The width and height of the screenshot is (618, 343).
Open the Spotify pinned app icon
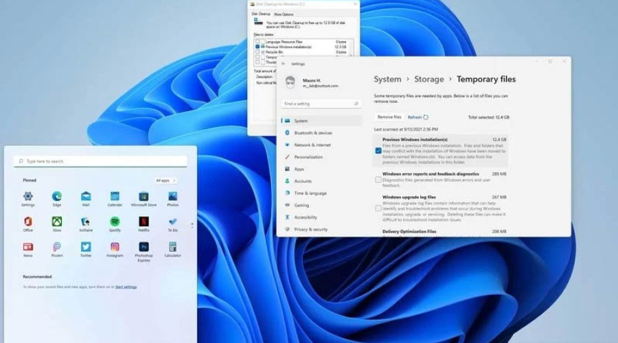115,222
